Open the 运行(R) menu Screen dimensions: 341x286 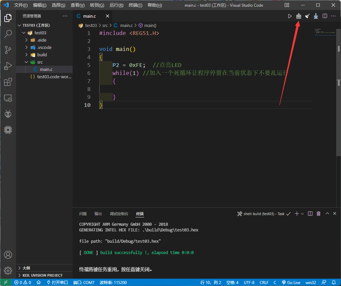coord(116,5)
